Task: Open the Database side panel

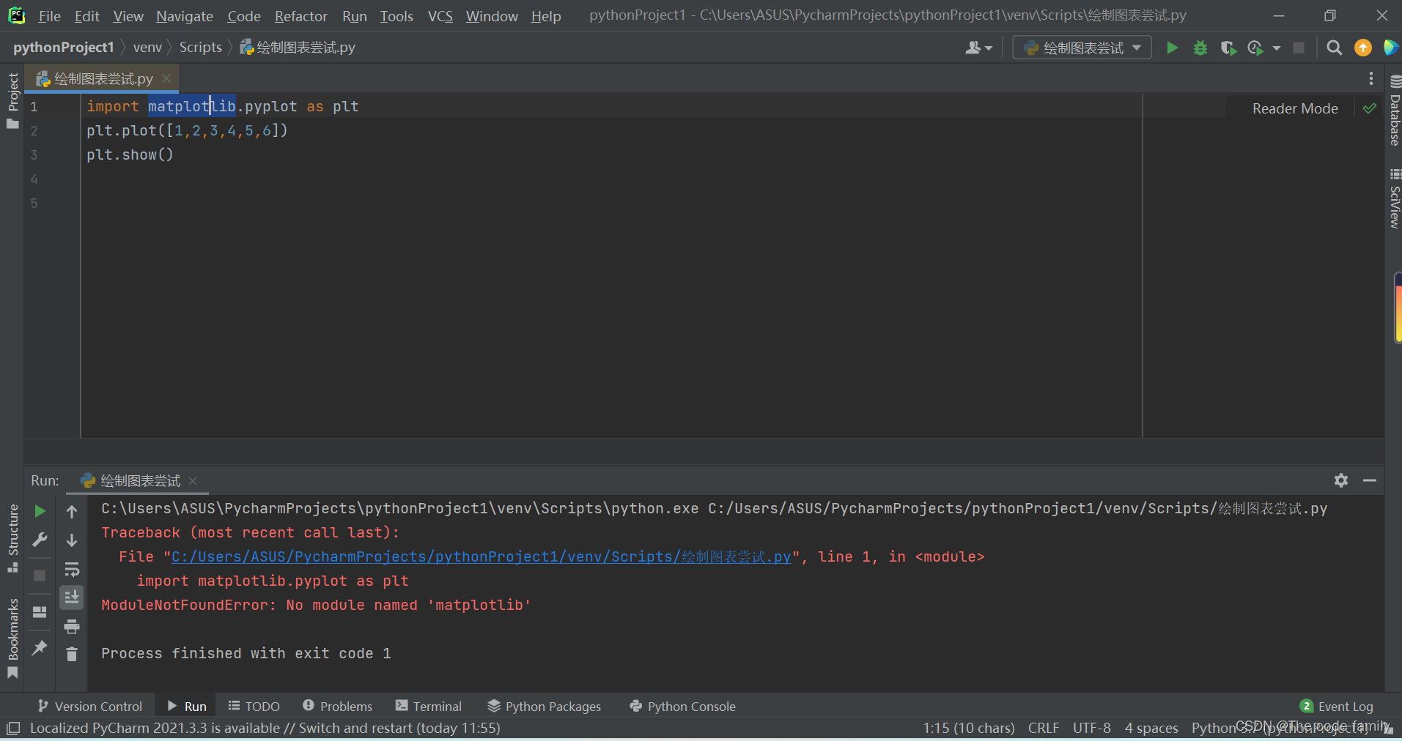Action: coord(1395,111)
